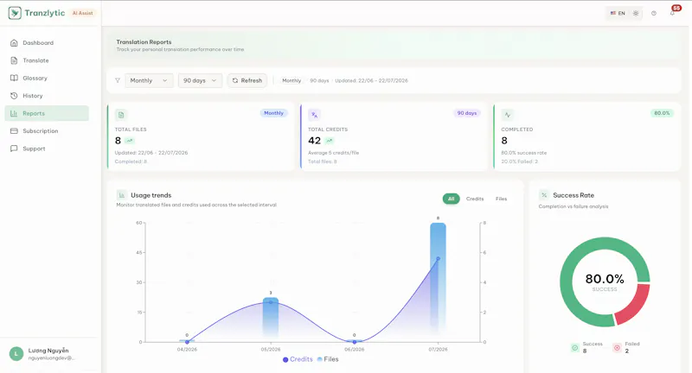The width and height of the screenshot is (692, 373).
Task: Click the credits data point at 06/2026
Action: coord(355,342)
